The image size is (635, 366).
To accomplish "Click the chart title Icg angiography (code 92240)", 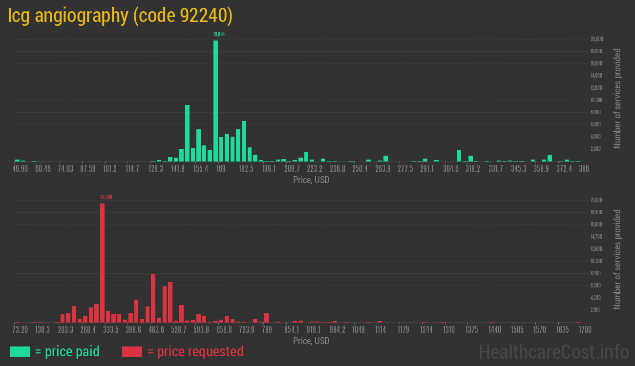I will 120,16.
